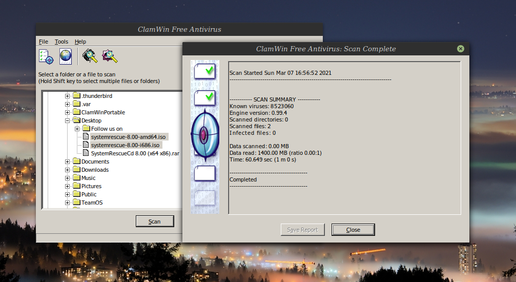Click the 'Engine version: 0.99.4' line

[x=258, y=113]
